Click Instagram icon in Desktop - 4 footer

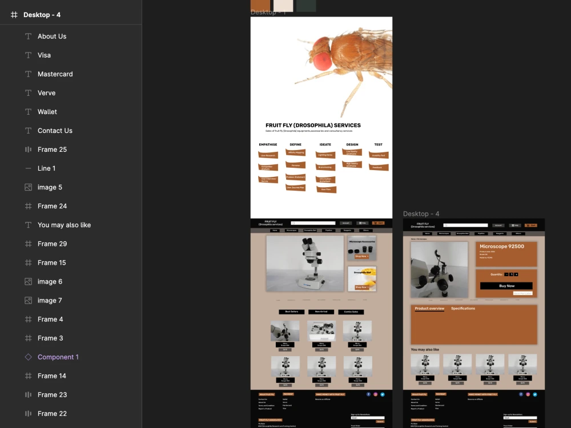click(528, 394)
